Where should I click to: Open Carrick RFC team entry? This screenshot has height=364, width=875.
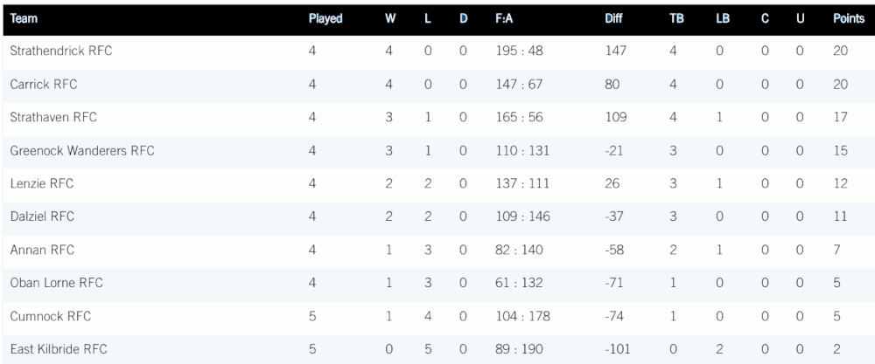click(x=43, y=85)
